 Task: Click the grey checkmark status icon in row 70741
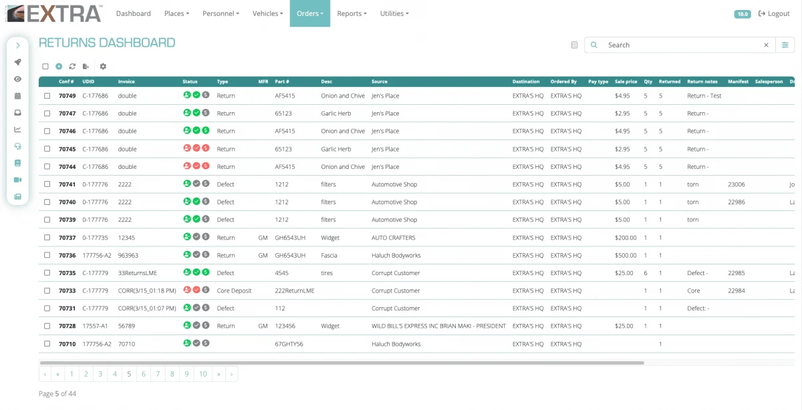(x=196, y=184)
